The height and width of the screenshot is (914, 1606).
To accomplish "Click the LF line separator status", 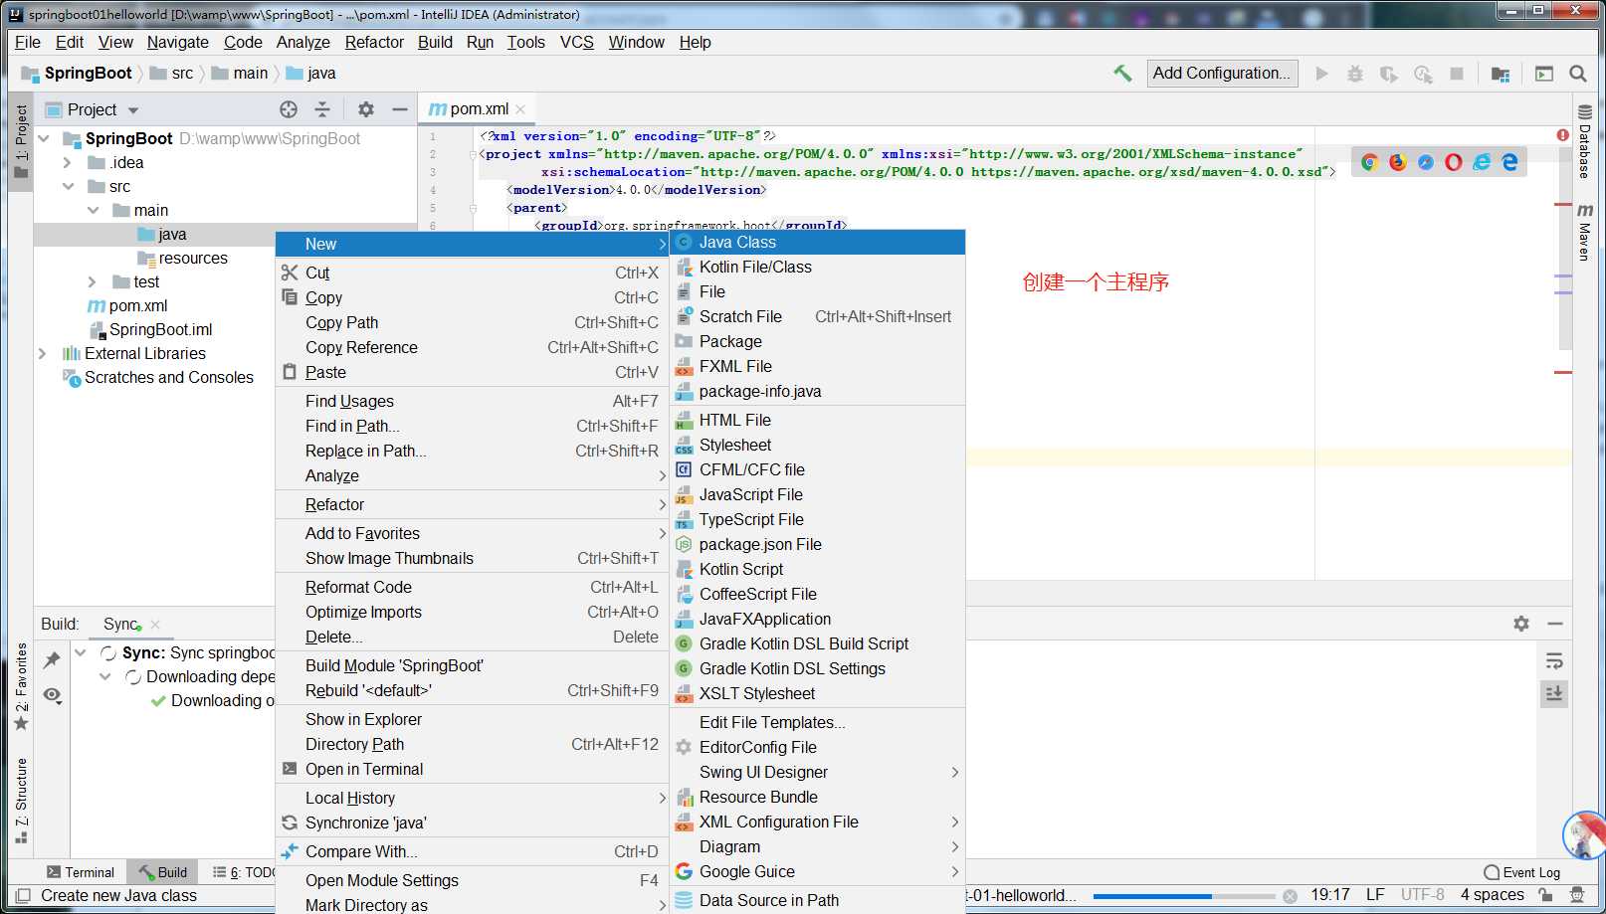I will (1375, 894).
